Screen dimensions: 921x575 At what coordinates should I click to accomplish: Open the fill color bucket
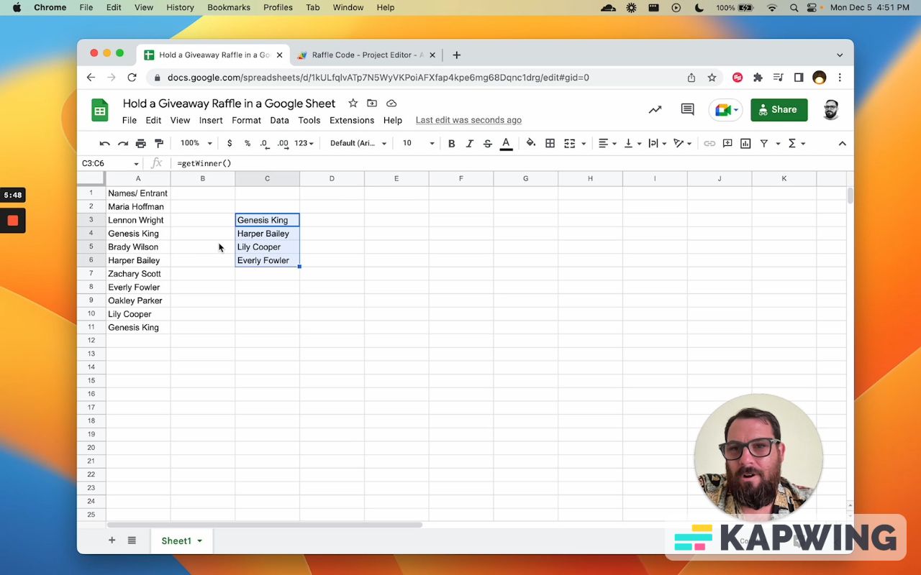coord(531,144)
